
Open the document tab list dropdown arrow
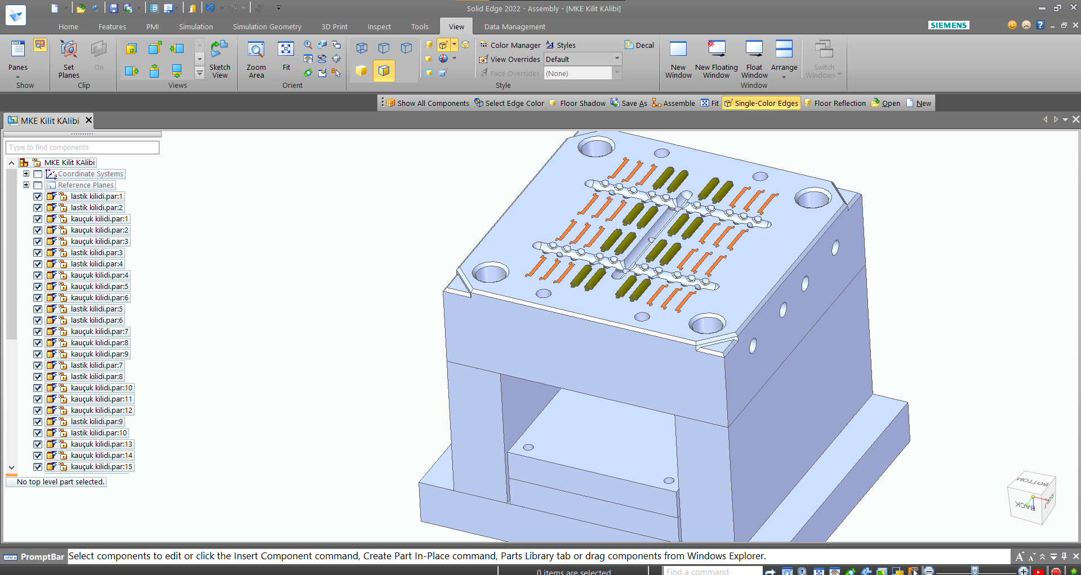pyautogui.click(x=1065, y=119)
